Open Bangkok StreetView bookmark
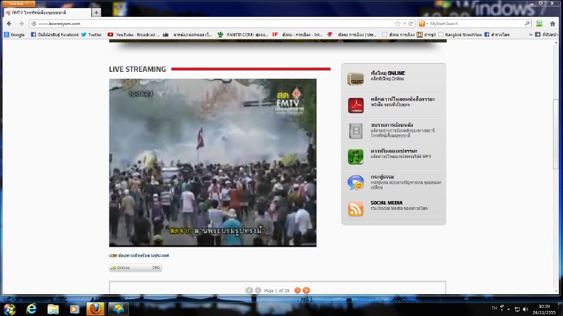 point(460,35)
